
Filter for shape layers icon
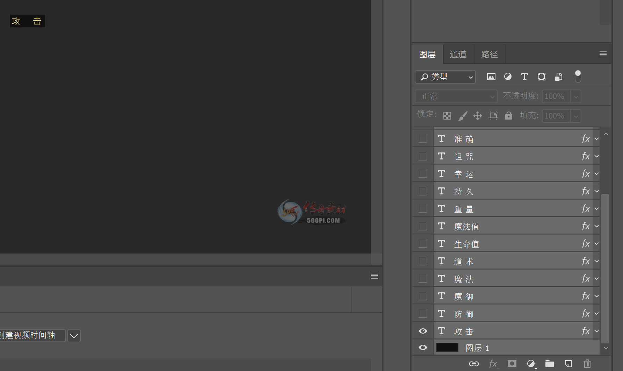541,77
